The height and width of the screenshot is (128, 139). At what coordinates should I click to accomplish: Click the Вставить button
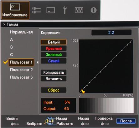tap(54, 79)
